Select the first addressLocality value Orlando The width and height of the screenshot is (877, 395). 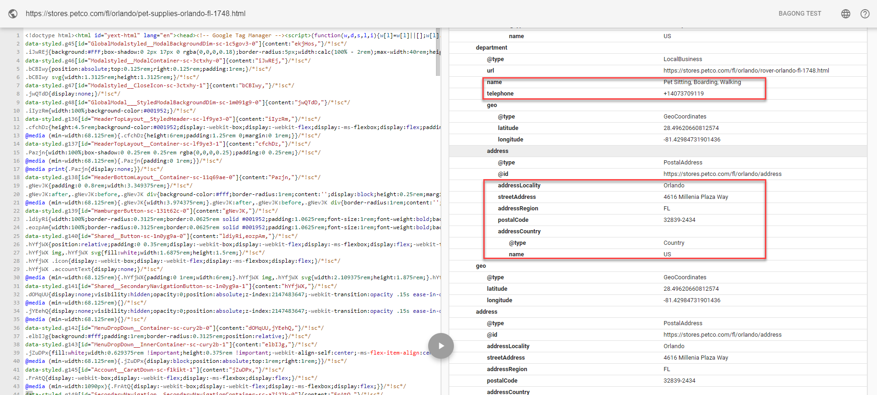point(674,186)
